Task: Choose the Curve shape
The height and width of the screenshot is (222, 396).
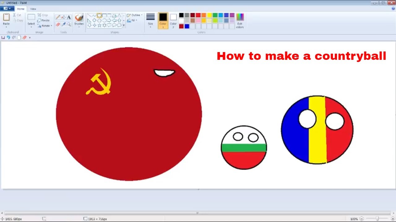Action: click(x=94, y=15)
